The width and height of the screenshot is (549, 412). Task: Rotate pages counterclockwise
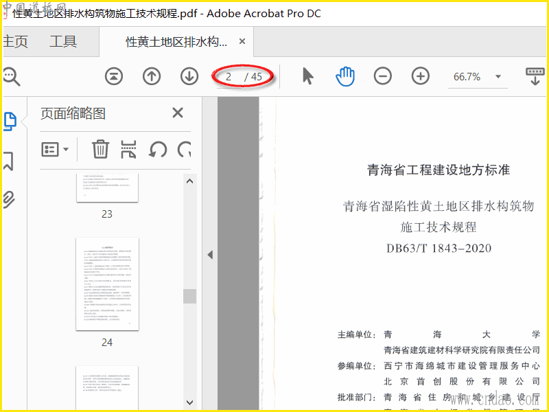coord(158,150)
